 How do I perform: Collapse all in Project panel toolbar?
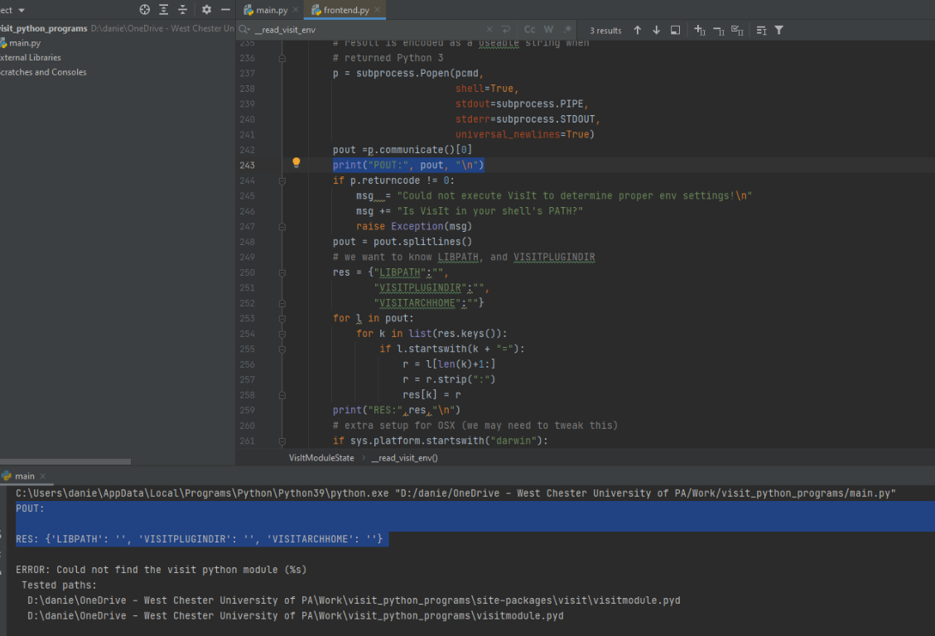coord(182,10)
